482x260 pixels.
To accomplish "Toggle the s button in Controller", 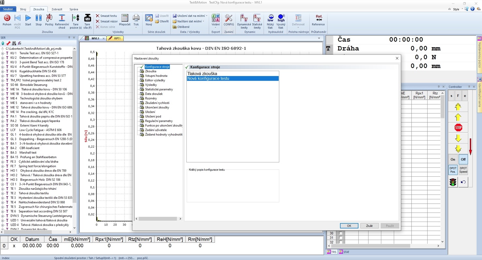I will pyautogui.click(x=451, y=96).
